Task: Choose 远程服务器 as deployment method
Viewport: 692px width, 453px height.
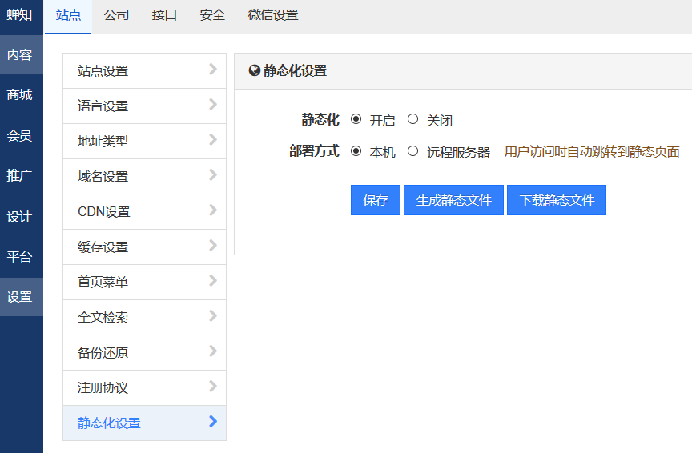Action: pos(413,151)
